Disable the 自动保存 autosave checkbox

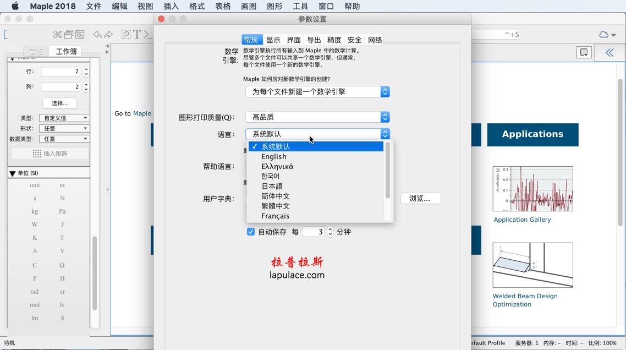(x=251, y=232)
